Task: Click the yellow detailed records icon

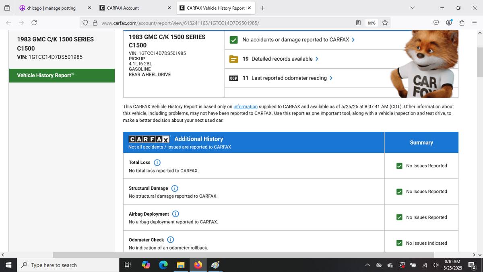Action: pyautogui.click(x=233, y=59)
